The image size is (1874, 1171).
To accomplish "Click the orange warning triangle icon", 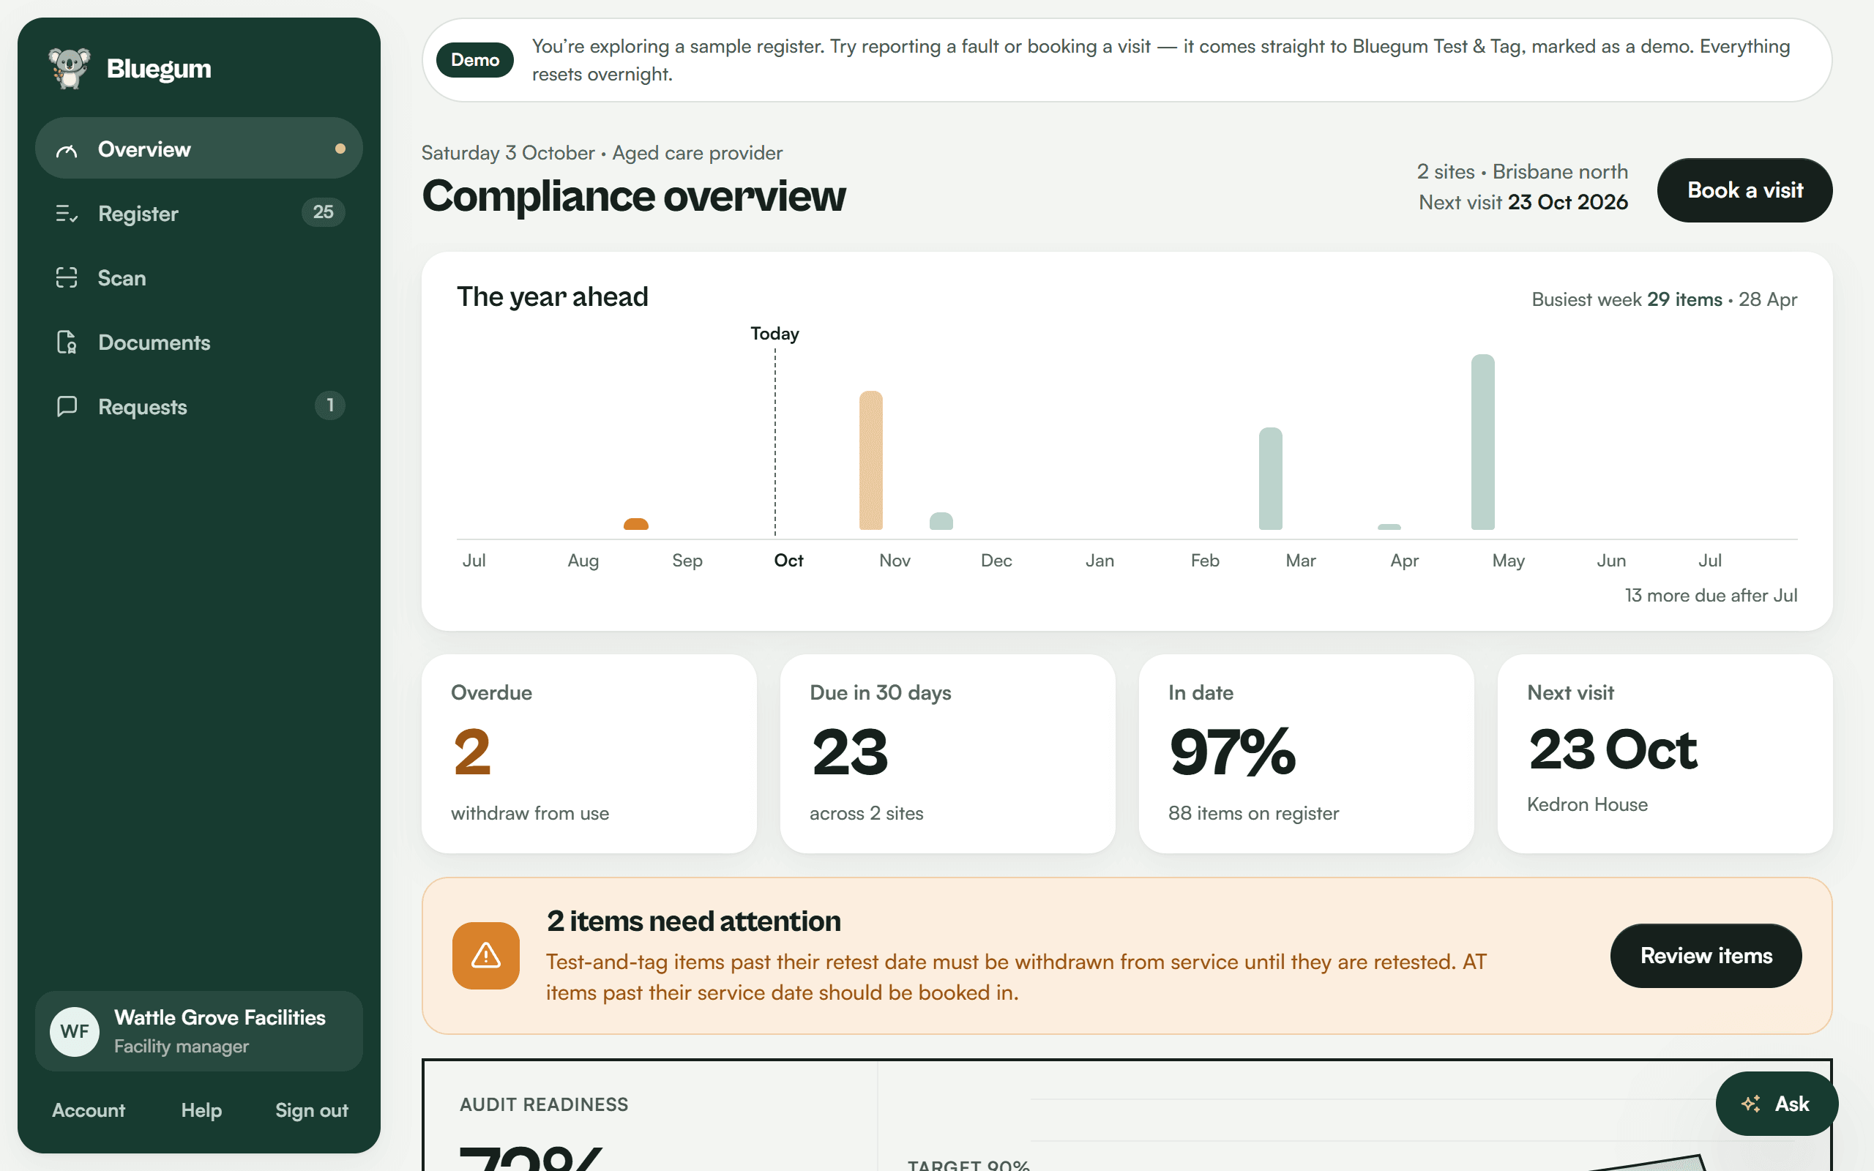I will pyautogui.click(x=485, y=955).
